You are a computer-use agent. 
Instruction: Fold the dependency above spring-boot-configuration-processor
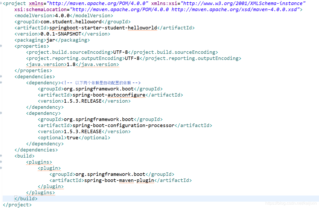point(1,113)
